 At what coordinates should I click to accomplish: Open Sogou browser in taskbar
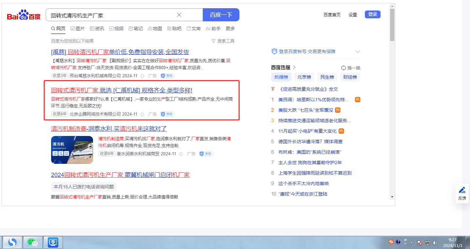click(13, 242)
